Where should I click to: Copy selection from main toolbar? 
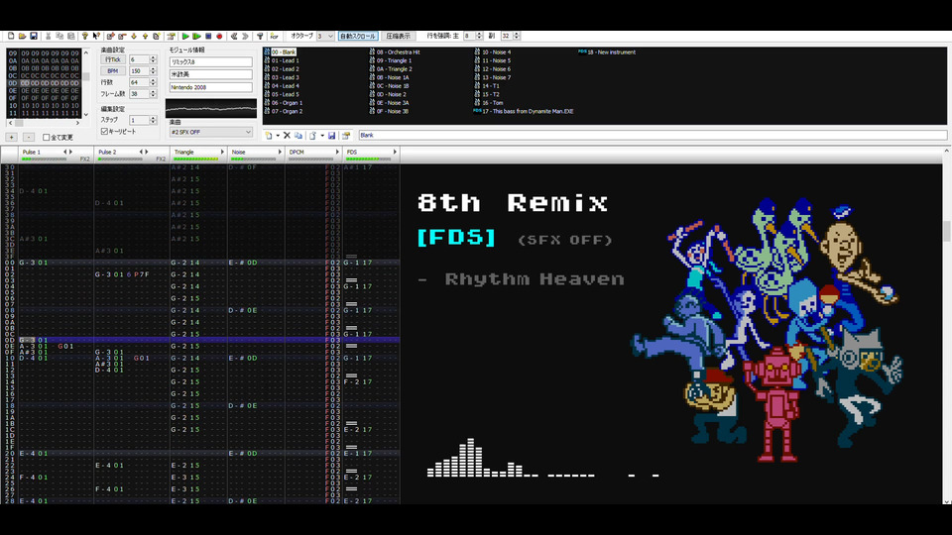(x=59, y=37)
